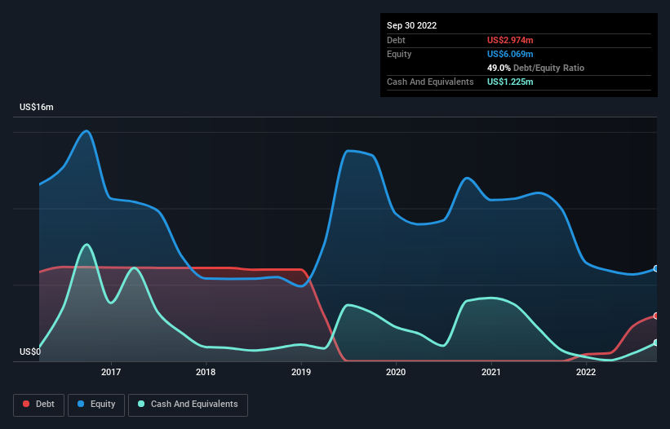Click the 2019 x-axis label
Screen dimensions: 670x429
301,372
